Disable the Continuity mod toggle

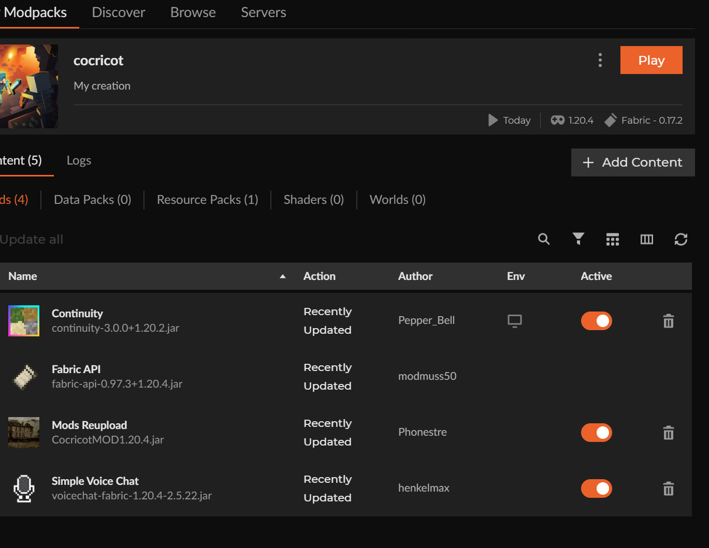pos(597,321)
